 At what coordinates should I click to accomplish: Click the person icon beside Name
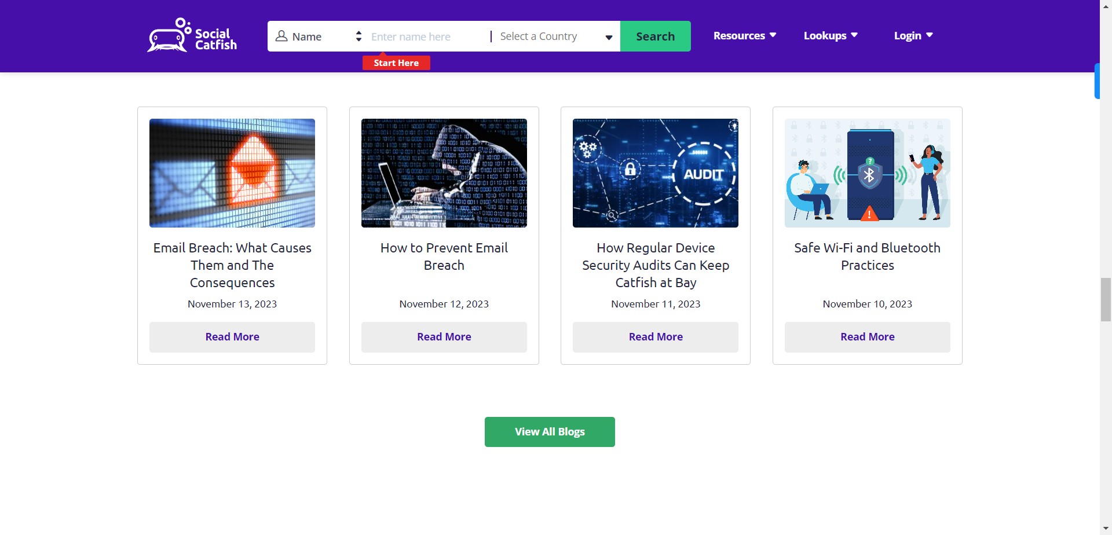(281, 36)
